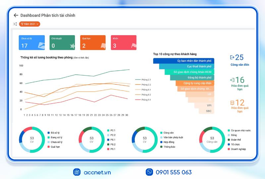
Task: Expand the Năm 2021 filter dropdown
Action: pos(29,24)
